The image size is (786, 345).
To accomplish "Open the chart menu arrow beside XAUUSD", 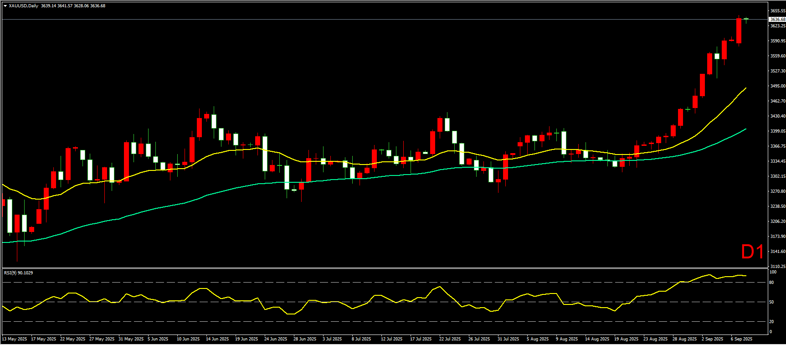I will pyautogui.click(x=5, y=6).
